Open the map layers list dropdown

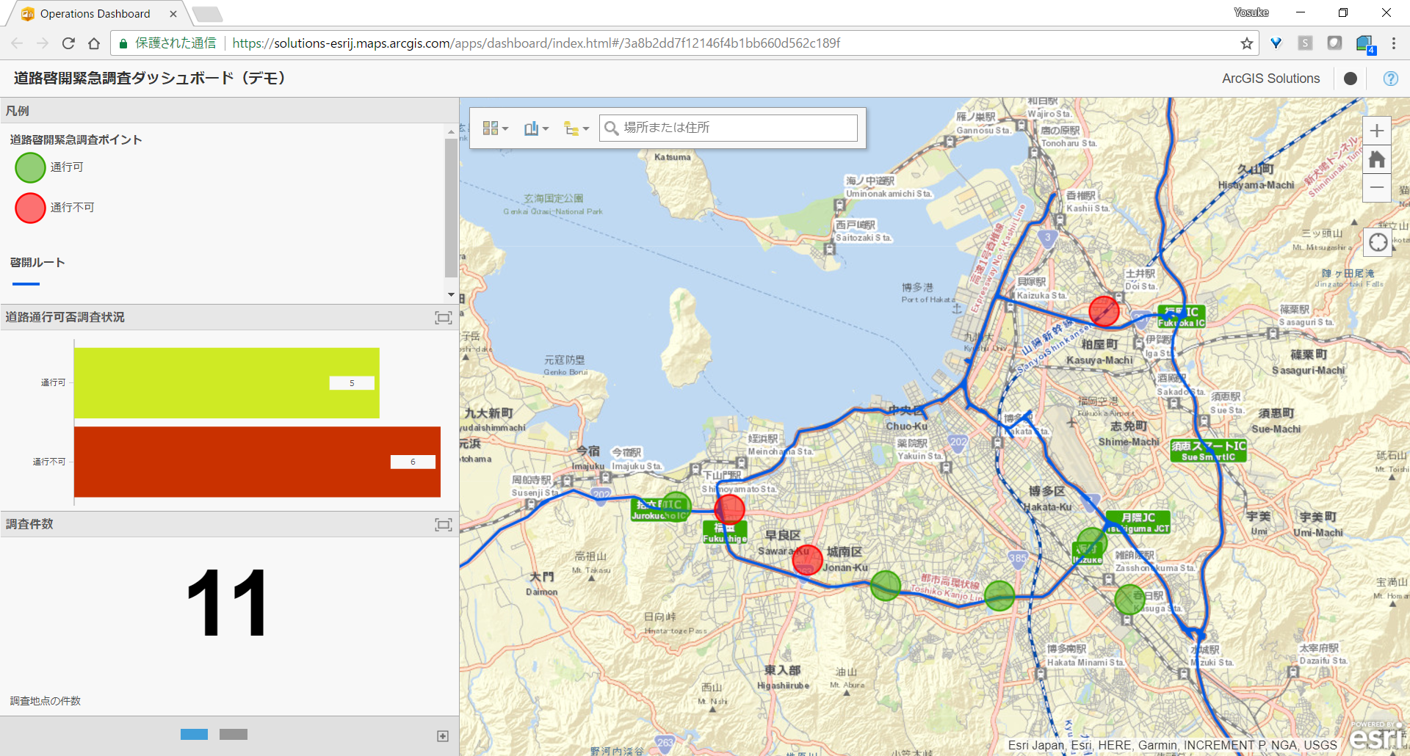(576, 128)
